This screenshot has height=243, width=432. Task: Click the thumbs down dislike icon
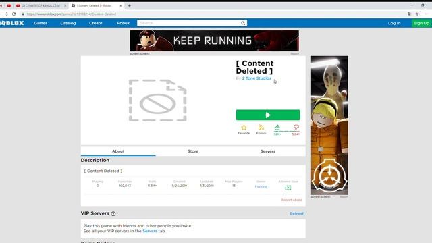pos(296,127)
